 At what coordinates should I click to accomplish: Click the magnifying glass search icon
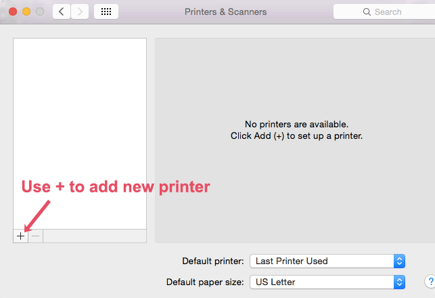367,12
